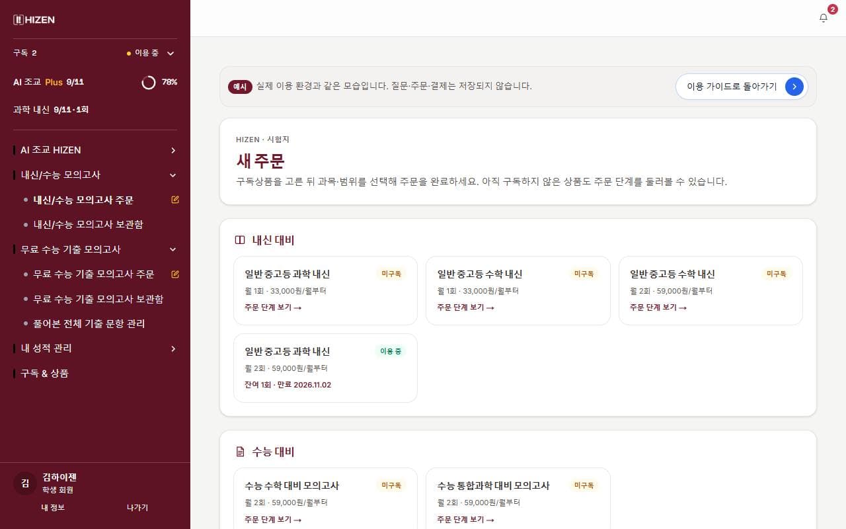Click the 김하이젠 user name
Image resolution: width=846 pixels, height=529 pixels.
59,477
